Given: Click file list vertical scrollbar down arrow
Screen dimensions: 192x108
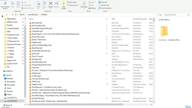Looking at the screenshot, I should [x=154, y=102].
